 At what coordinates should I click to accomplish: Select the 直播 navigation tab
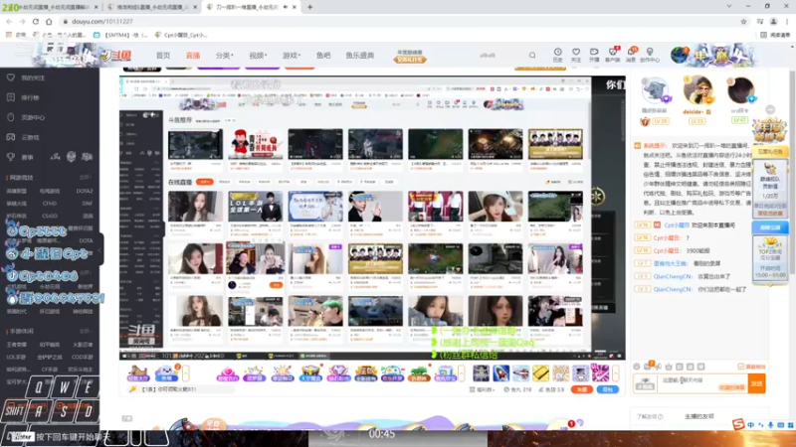(x=193, y=56)
